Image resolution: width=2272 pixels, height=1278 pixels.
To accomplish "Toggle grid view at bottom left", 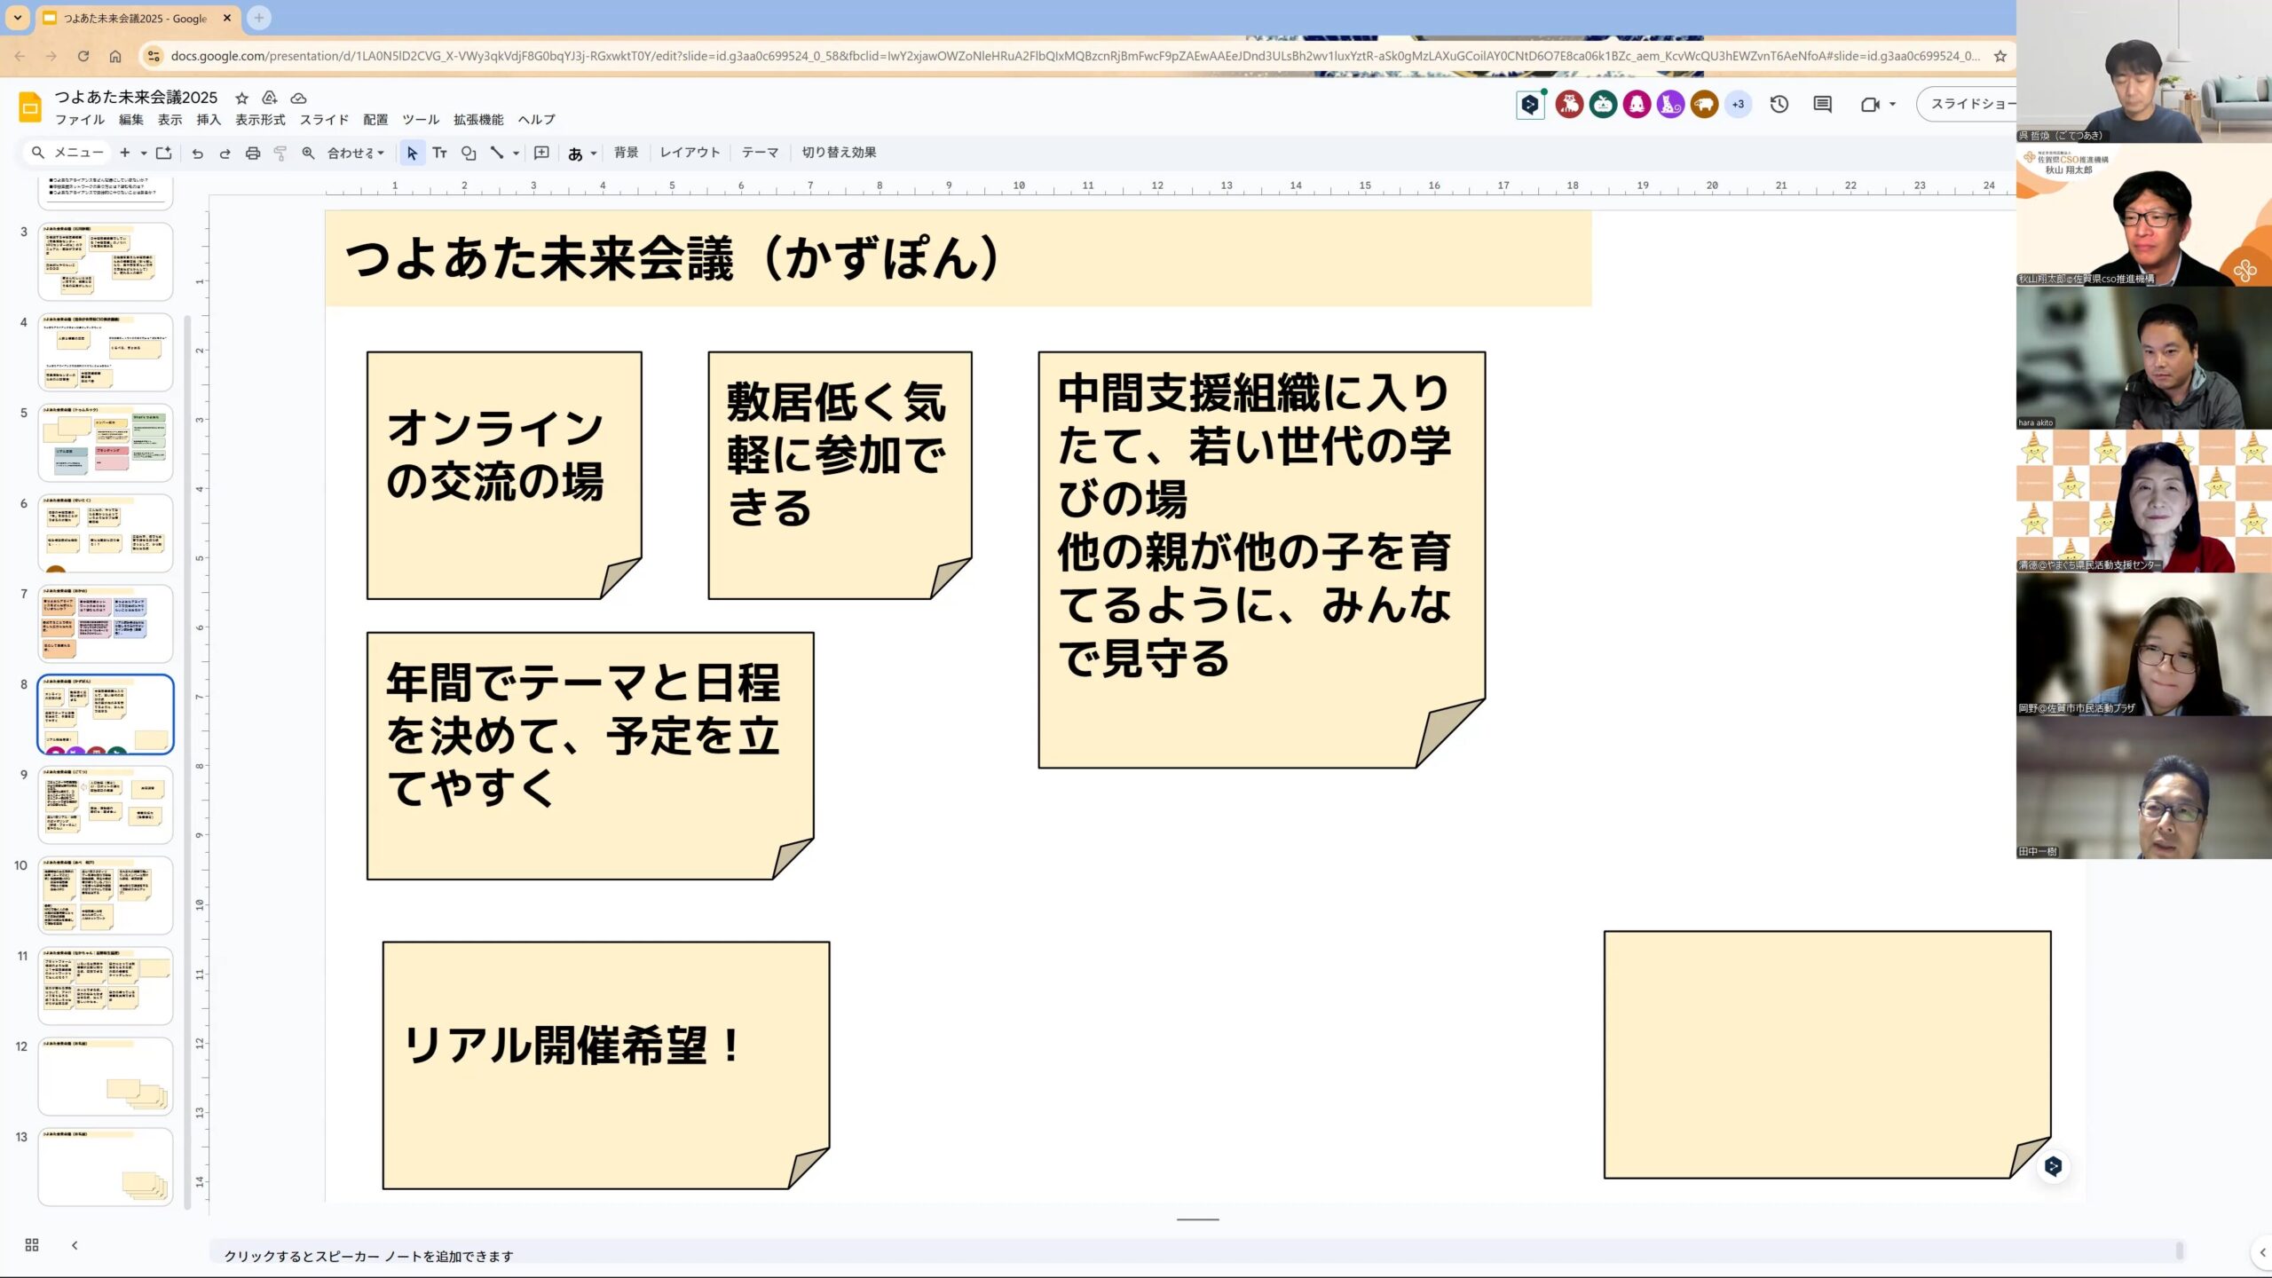I will coord(32,1245).
